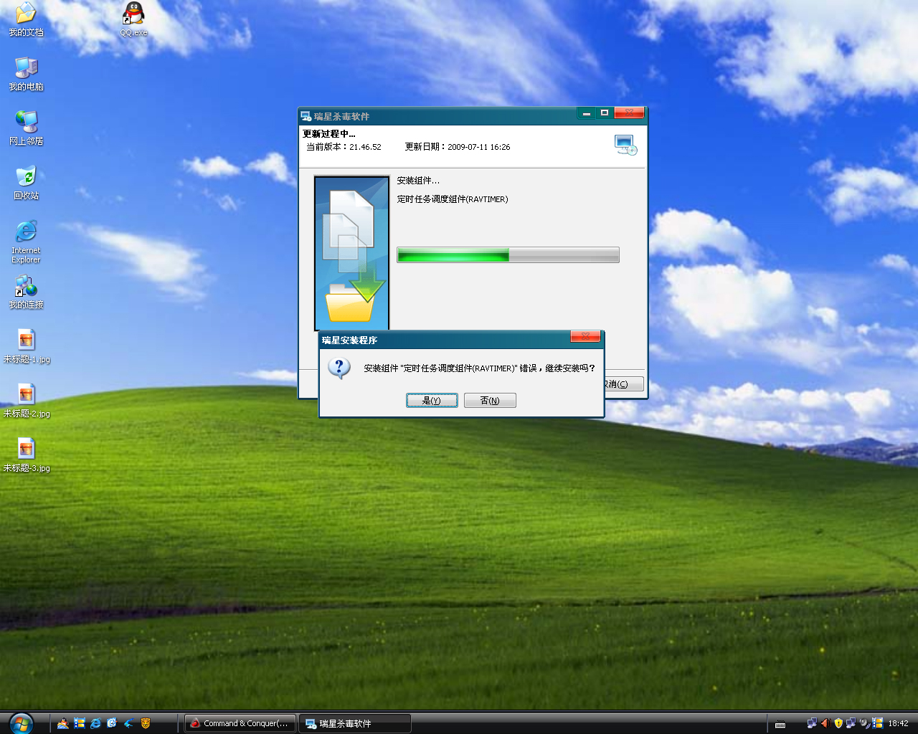
Task: Click the film-strip icon in system tray
Action: (x=877, y=723)
